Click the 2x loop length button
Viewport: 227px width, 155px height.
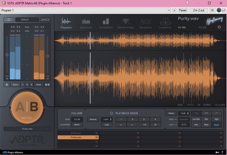156,125
